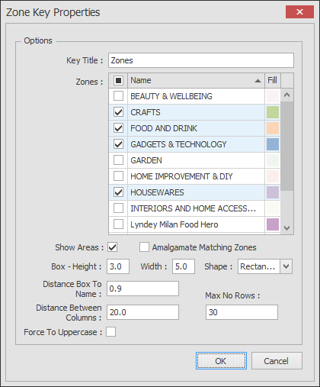Click the zones list scrollbar thumb
Screen dimensions: 320x387
(x=287, y=146)
